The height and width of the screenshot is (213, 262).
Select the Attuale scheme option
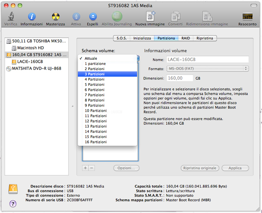pos(91,58)
